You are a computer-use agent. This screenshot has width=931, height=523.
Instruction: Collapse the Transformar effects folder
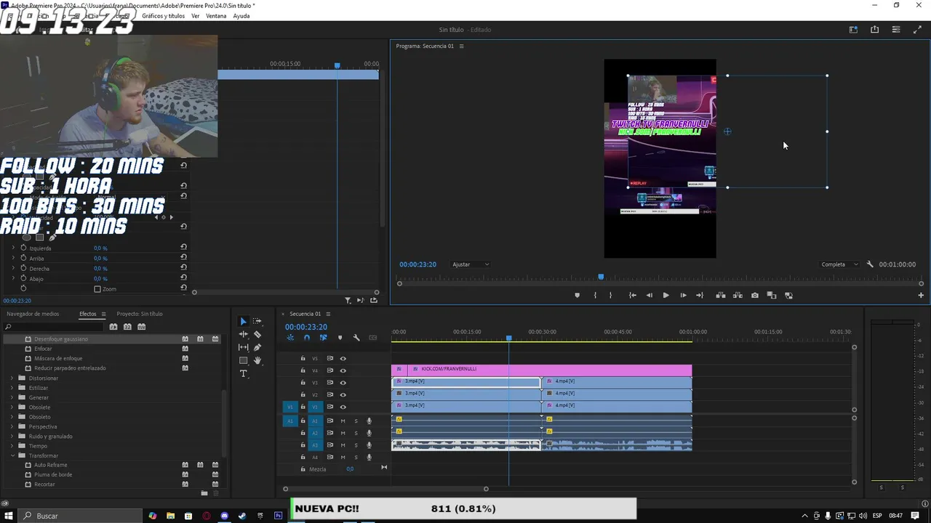click(12, 455)
